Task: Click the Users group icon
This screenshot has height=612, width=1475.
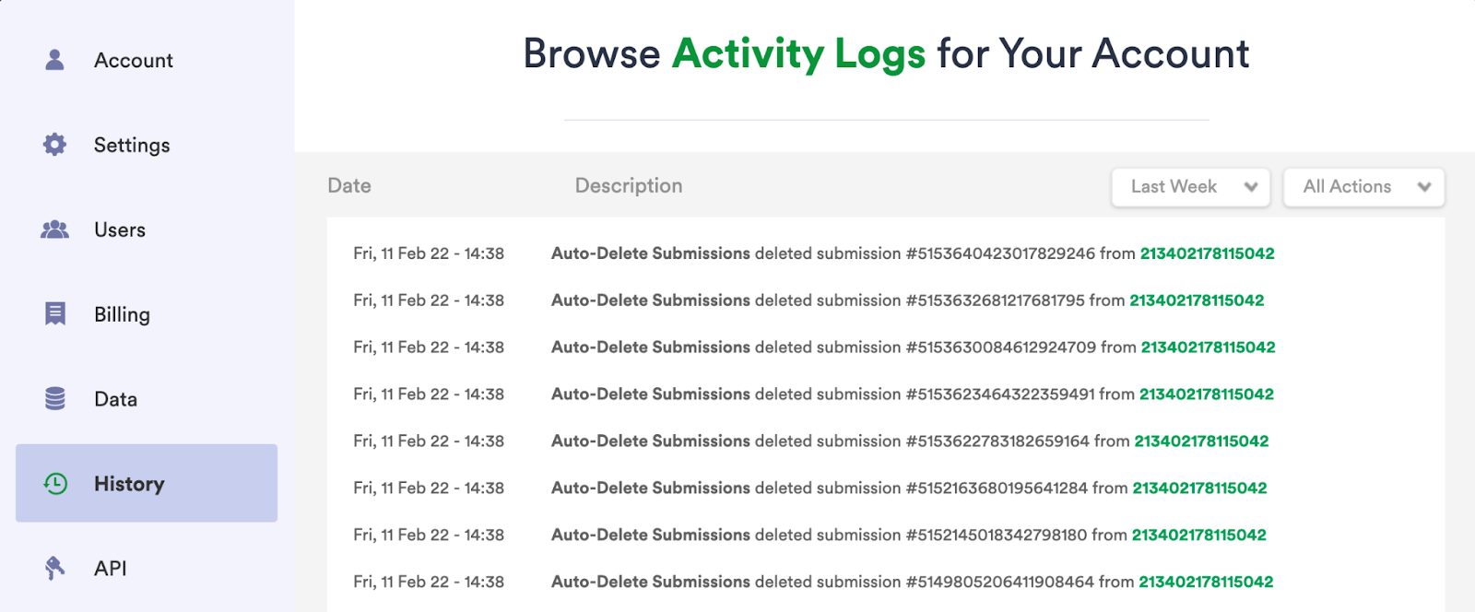Action: [55, 229]
